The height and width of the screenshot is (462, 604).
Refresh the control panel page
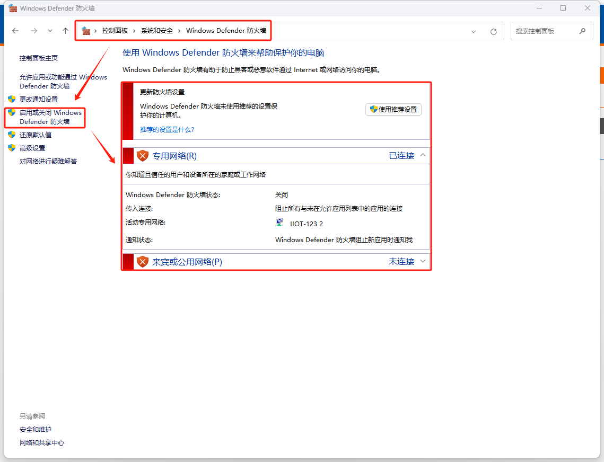coord(494,32)
